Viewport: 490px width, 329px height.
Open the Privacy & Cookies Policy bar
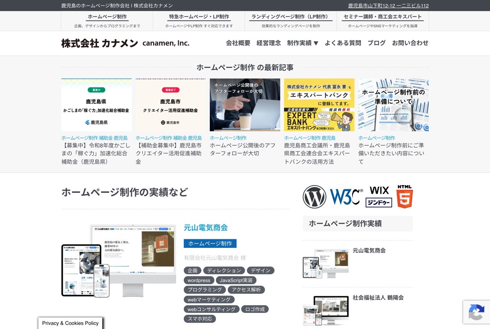click(70, 323)
